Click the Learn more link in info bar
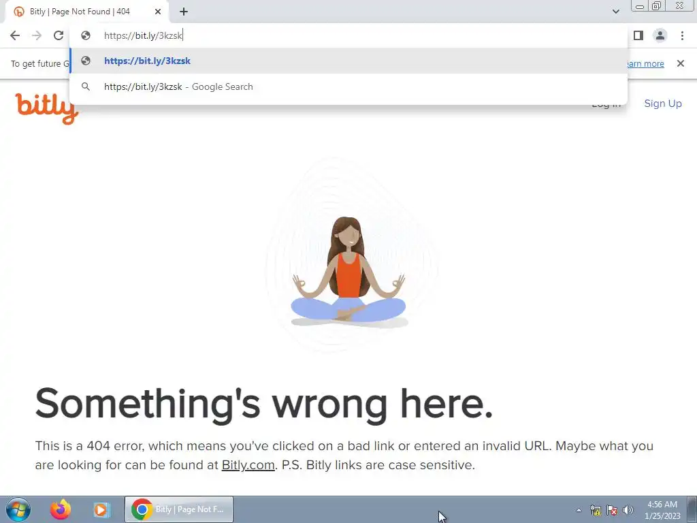 pyautogui.click(x=645, y=63)
